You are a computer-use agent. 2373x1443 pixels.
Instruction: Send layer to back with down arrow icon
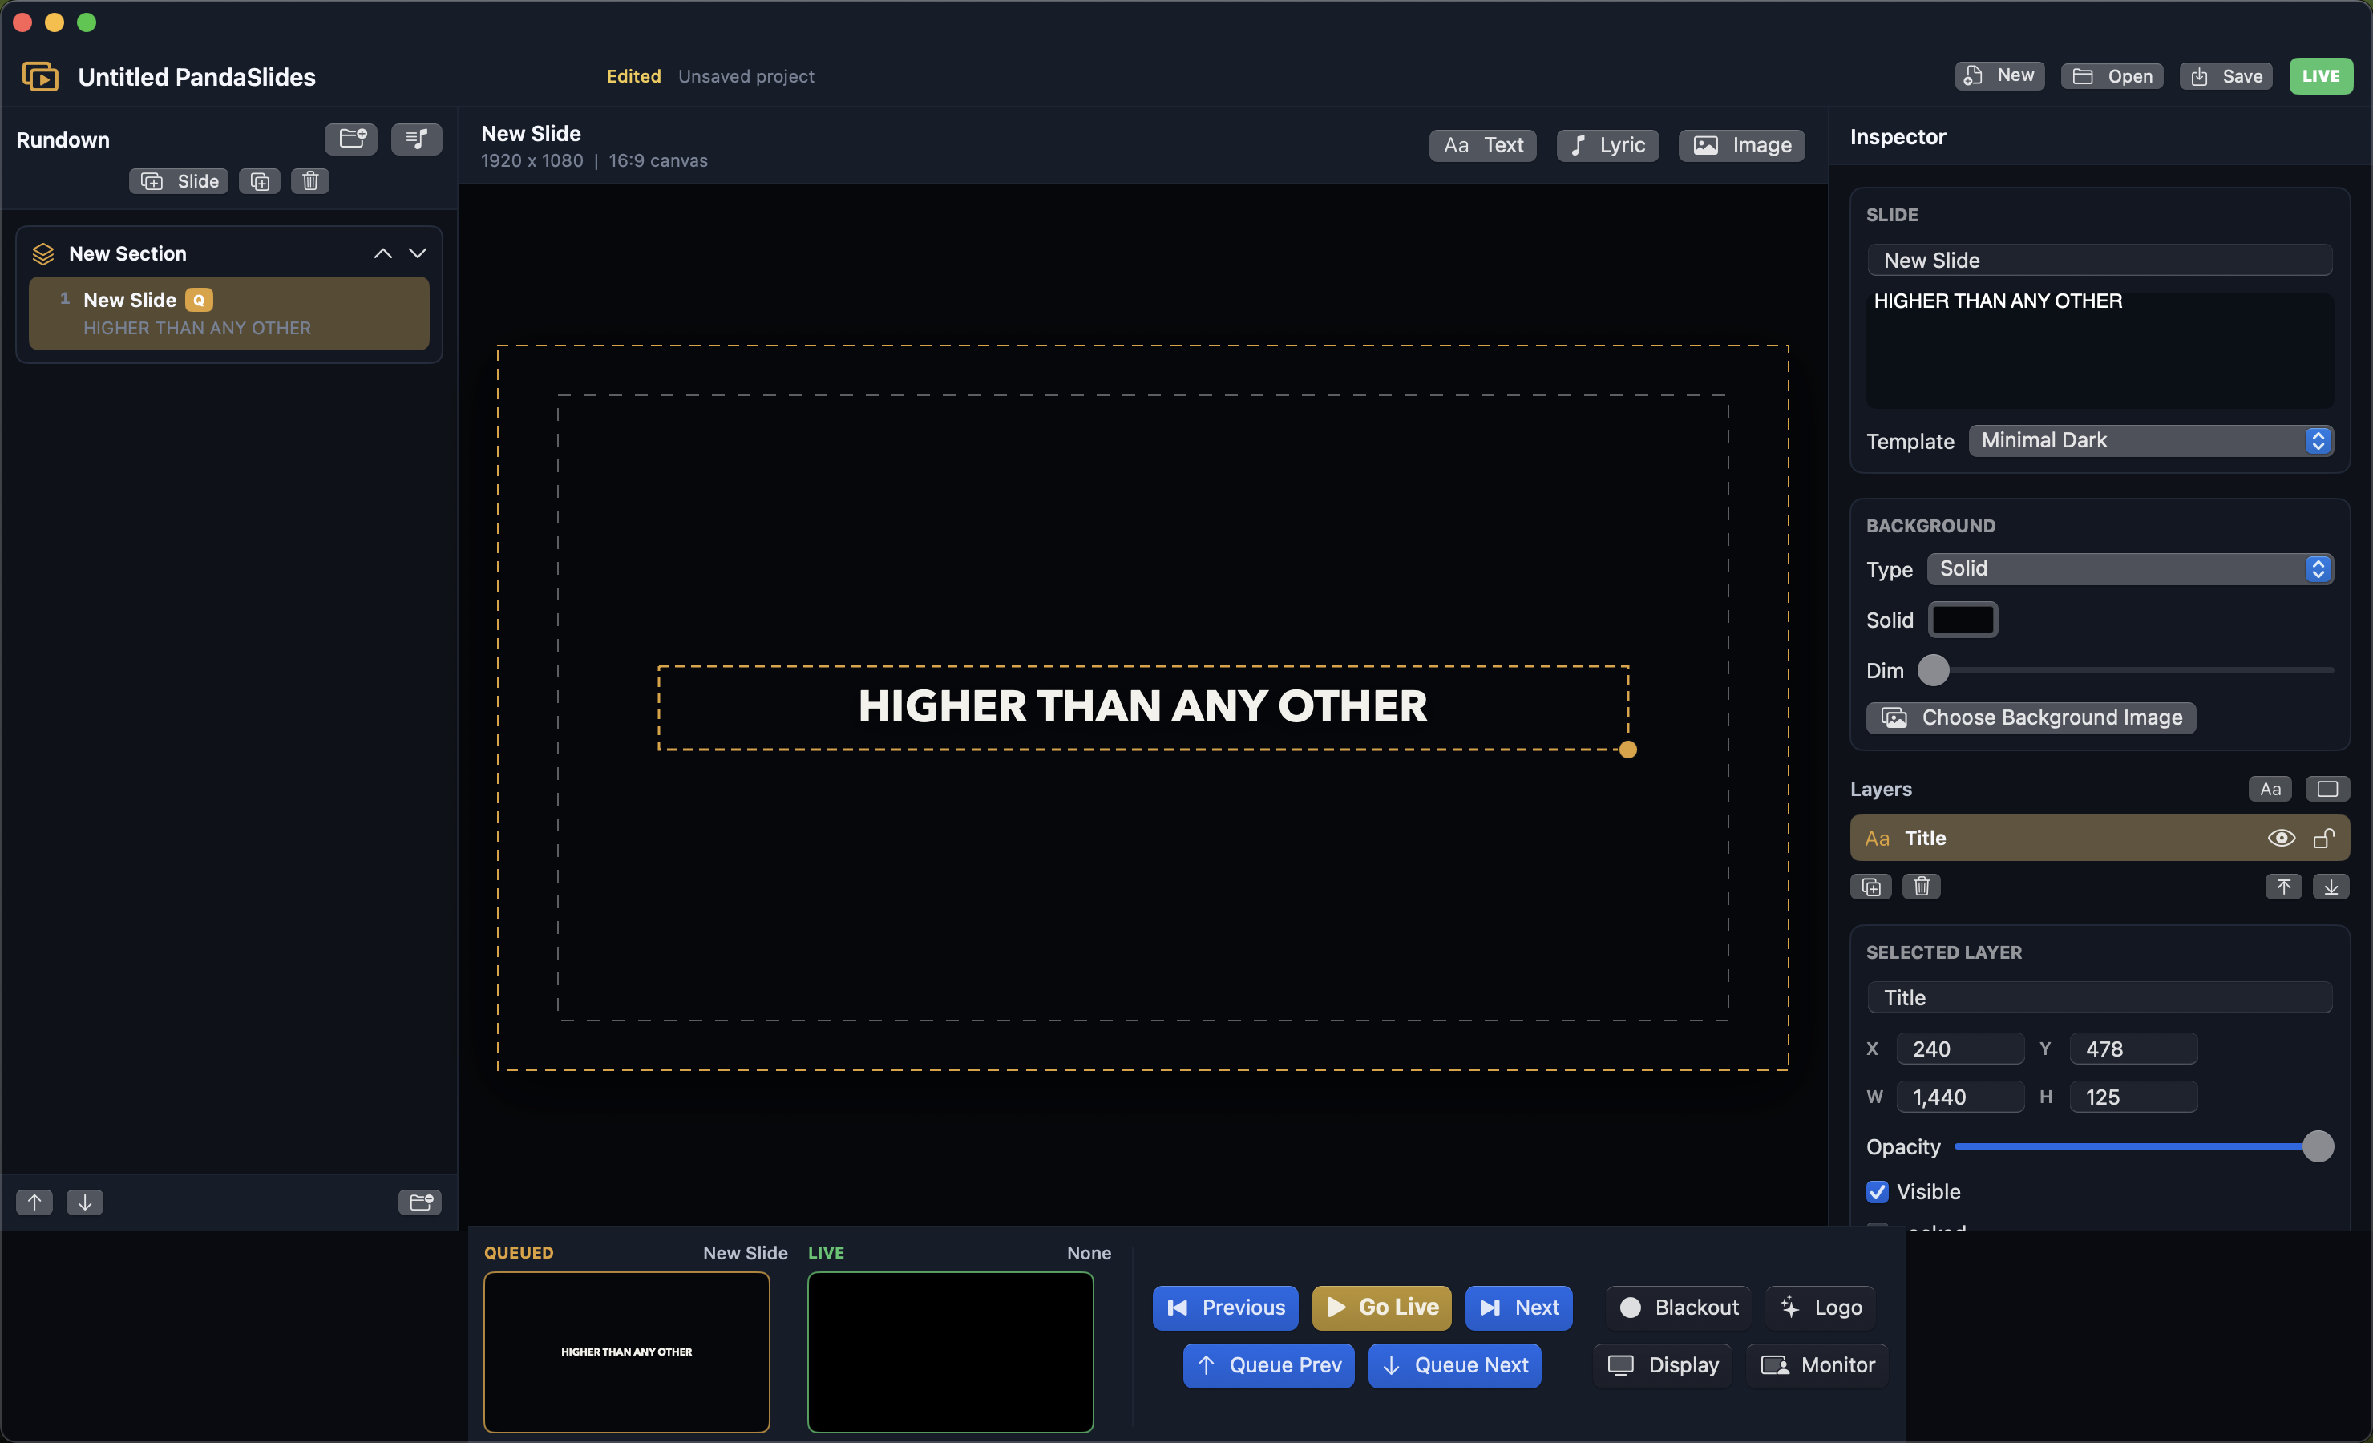point(2331,886)
